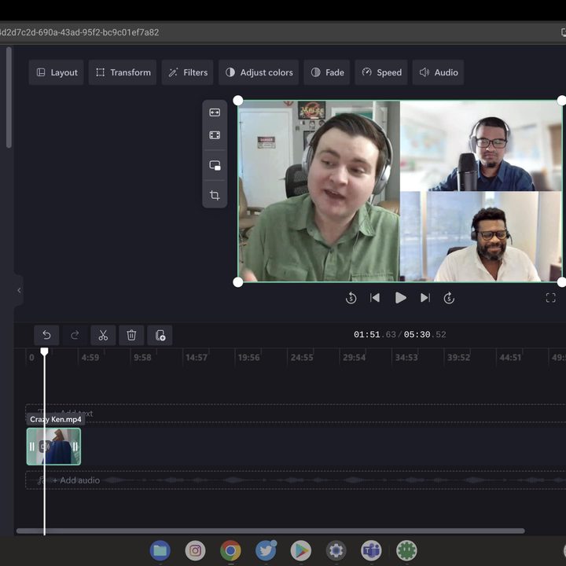Undo the last action
Image resolution: width=566 pixels, height=566 pixels.
pos(46,336)
